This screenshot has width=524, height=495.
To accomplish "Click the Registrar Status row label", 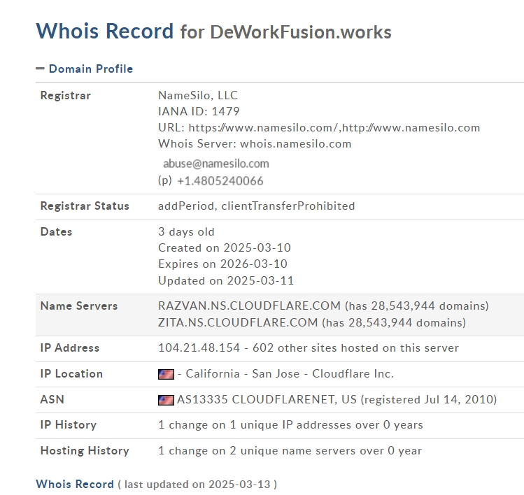I will [x=85, y=206].
